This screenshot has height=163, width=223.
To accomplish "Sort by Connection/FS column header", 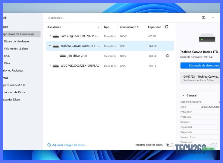I will pos(129,27).
